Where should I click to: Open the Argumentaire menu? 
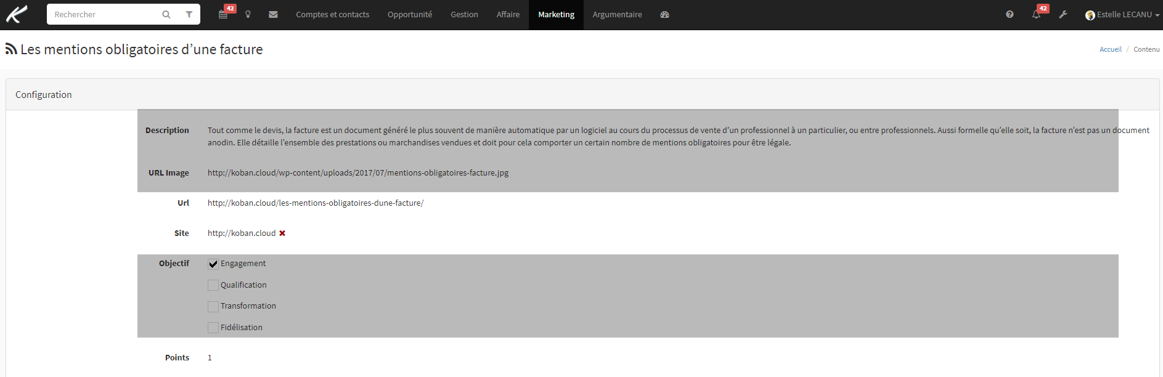[x=617, y=14]
